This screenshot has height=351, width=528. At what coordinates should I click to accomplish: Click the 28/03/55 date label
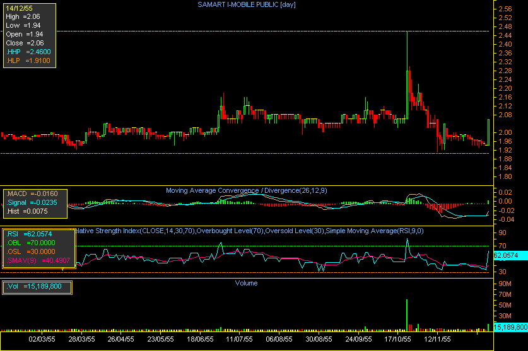coord(81,339)
